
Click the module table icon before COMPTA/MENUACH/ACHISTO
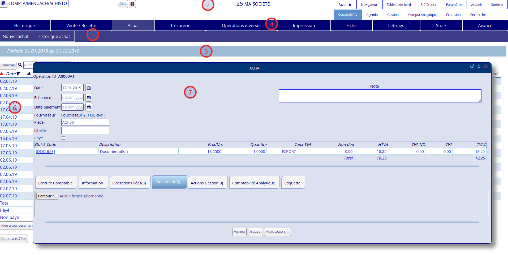pos(3,3)
